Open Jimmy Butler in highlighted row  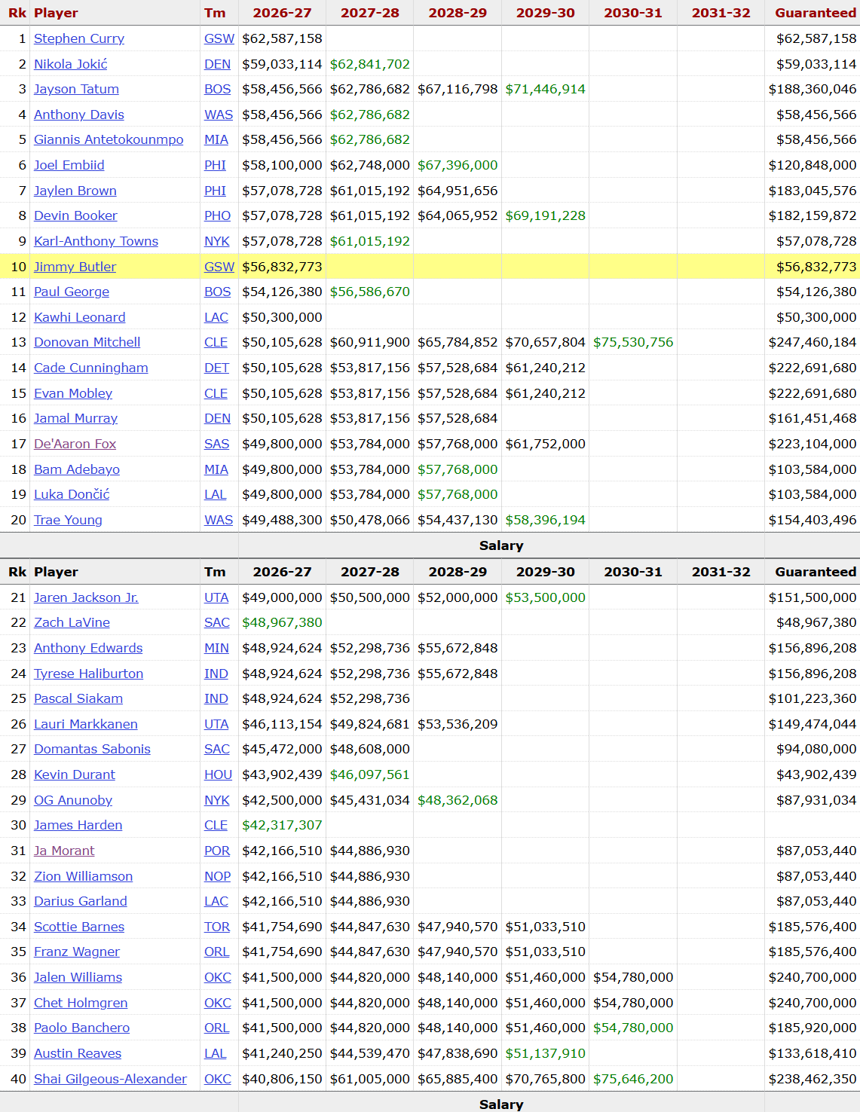pyautogui.click(x=75, y=267)
